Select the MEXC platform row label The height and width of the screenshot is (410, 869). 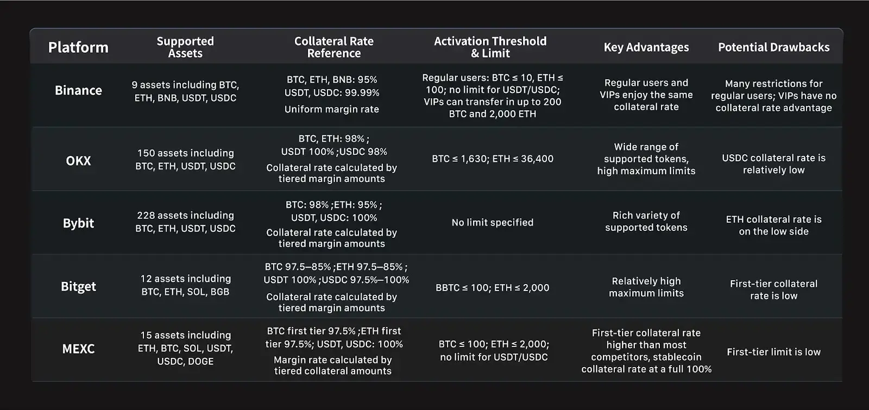78,349
